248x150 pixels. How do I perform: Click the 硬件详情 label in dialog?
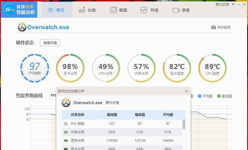pos(112,103)
